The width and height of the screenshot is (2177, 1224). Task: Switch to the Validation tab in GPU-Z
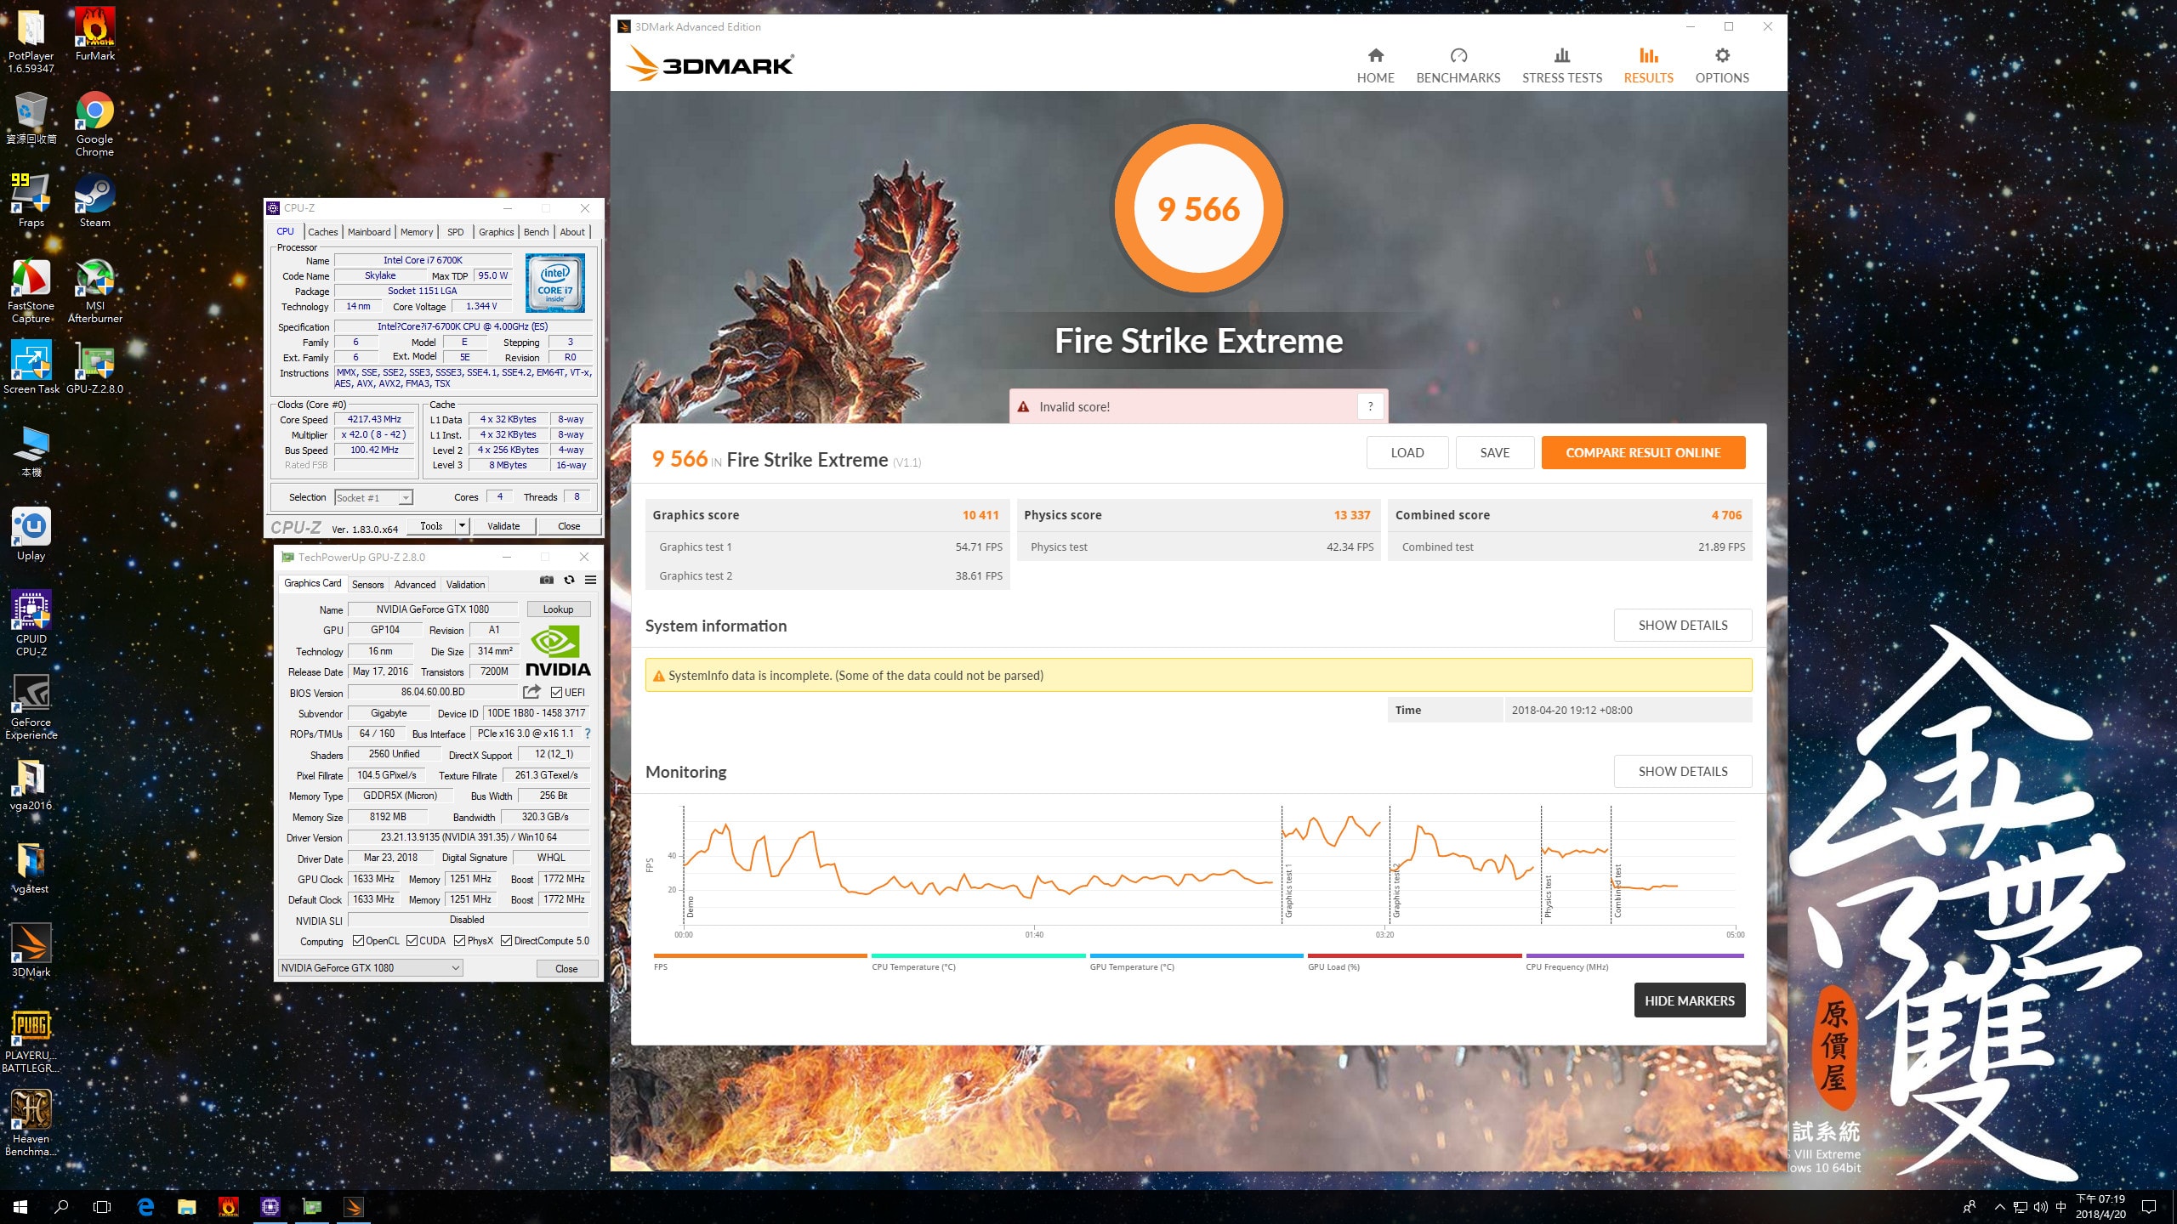pyautogui.click(x=466, y=585)
